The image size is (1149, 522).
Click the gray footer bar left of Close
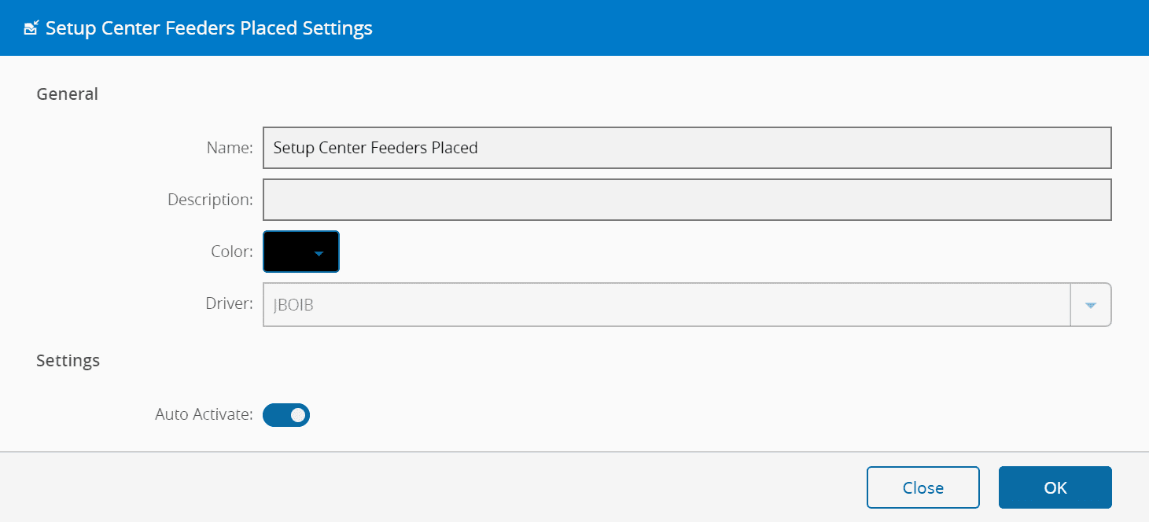point(433,487)
